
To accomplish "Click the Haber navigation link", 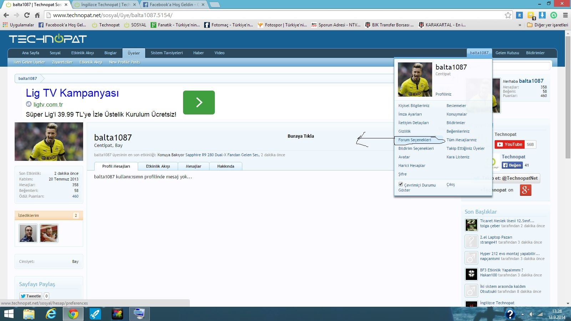I will 198,53.
